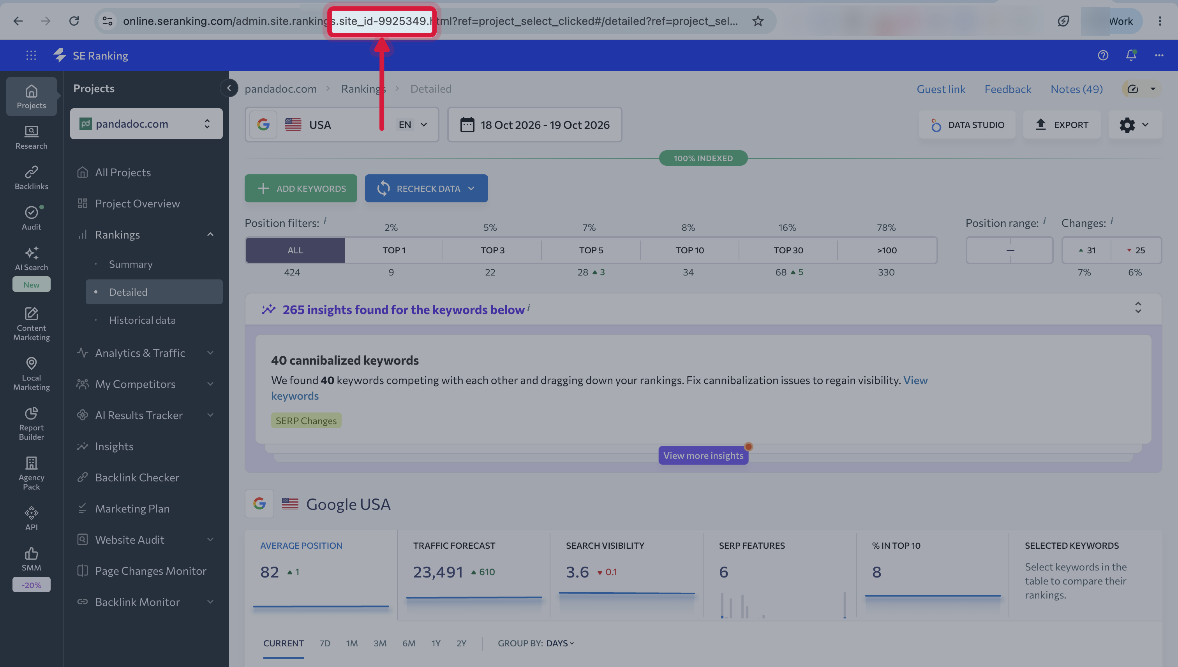Collapse the Projects sidebar with the arrow button
The height and width of the screenshot is (667, 1178).
click(229, 88)
